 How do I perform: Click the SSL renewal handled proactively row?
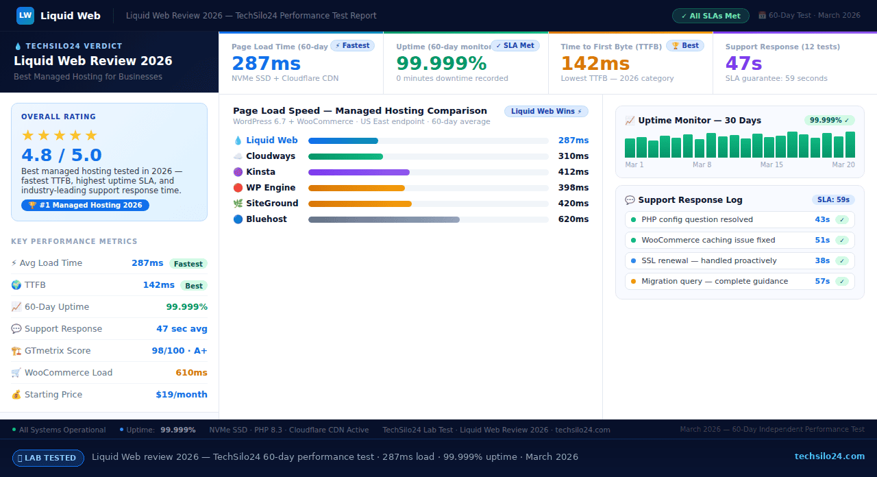click(x=740, y=261)
